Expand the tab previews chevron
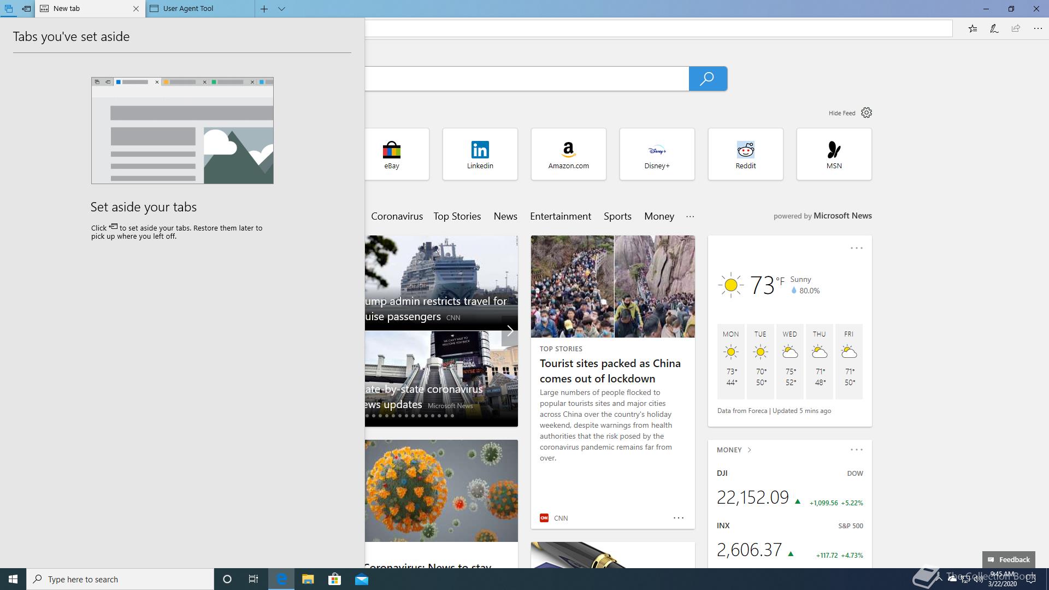The image size is (1049, 590). [281, 9]
